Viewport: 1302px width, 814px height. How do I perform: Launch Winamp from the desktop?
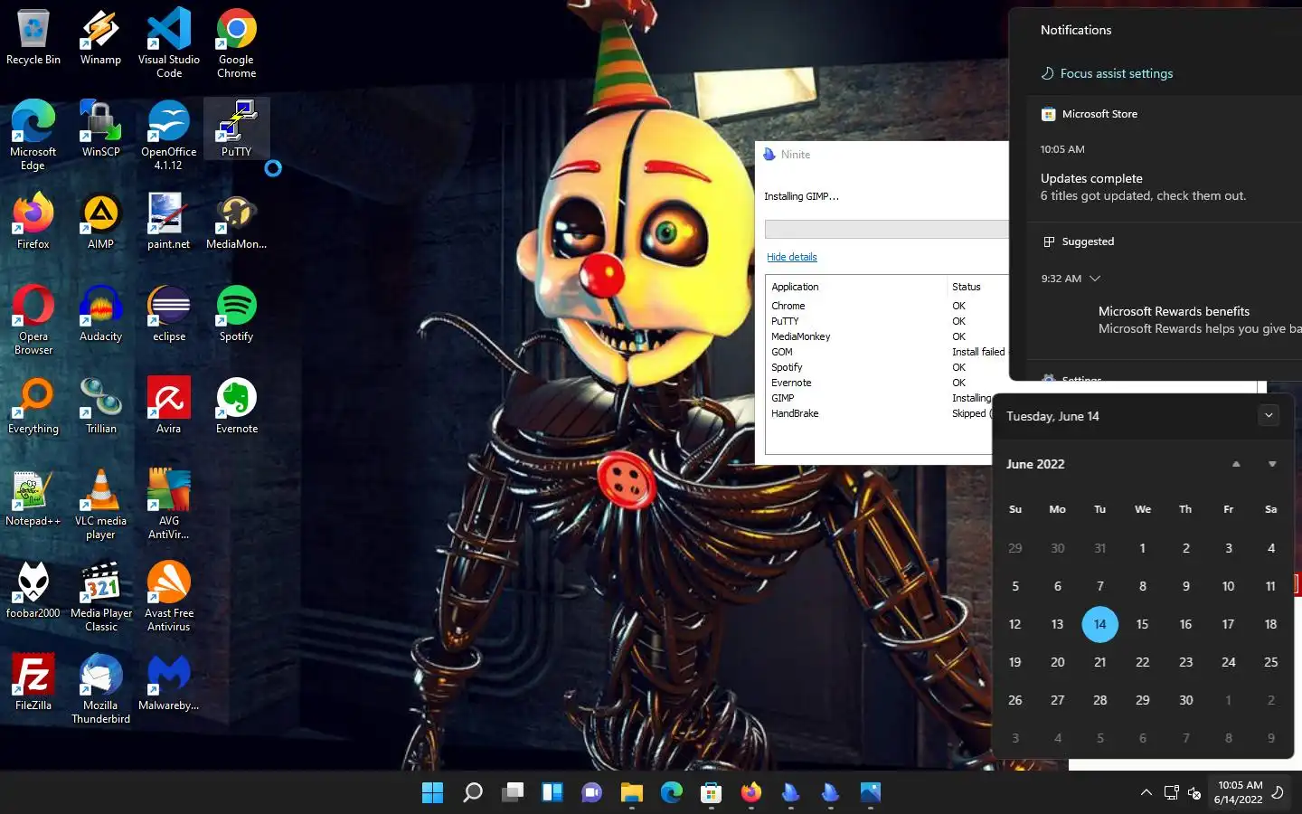[100, 38]
